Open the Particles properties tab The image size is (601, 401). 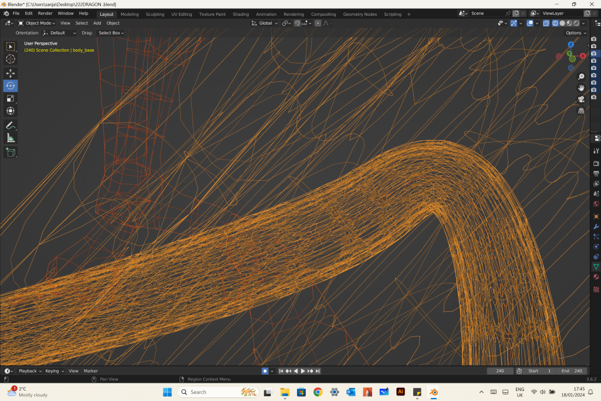click(x=596, y=237)
